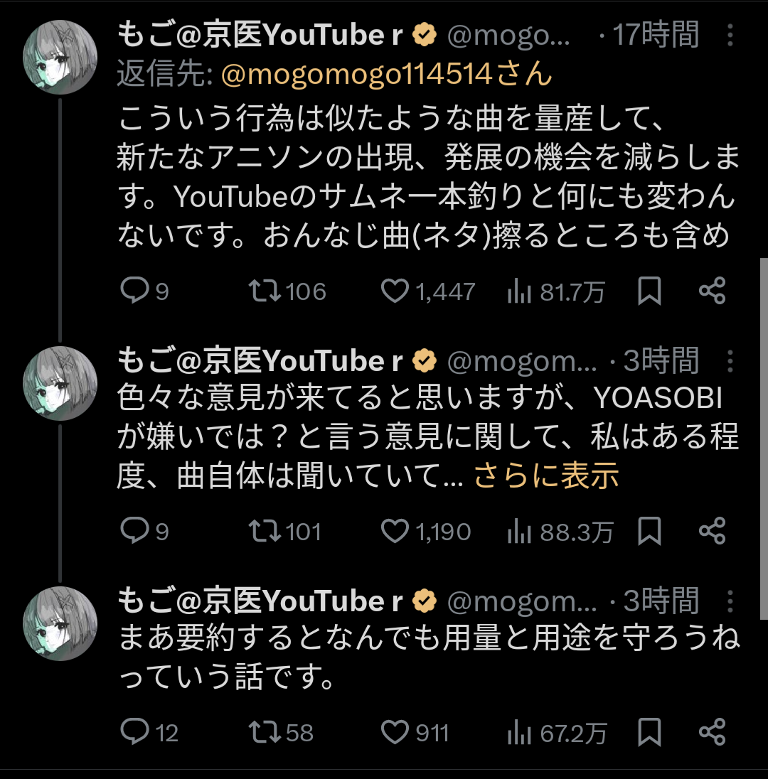Image resolution: width=768 pixels, height=779 pixels.
Task: Open the @mogomogo114514さん reply mention
Action: coord(386,74)
